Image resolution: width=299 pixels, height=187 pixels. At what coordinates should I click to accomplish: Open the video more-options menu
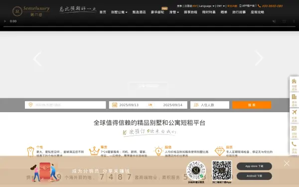pos(294,21)
